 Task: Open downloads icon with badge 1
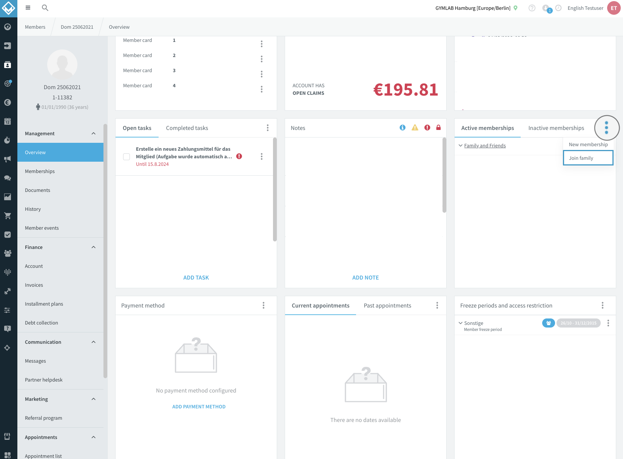pos(546,8)
